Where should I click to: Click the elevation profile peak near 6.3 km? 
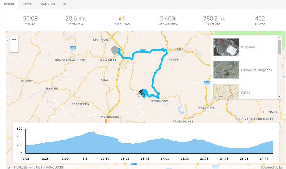click(94, 132)
